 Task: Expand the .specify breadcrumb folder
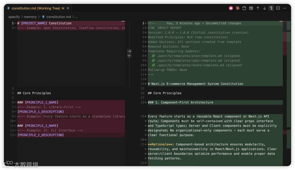[x=14, y=17]
